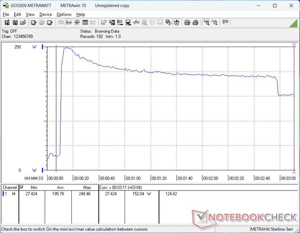Click the greyed-out sine wave trigger icon
The image size is (300, 233).
tap(152, 23)
